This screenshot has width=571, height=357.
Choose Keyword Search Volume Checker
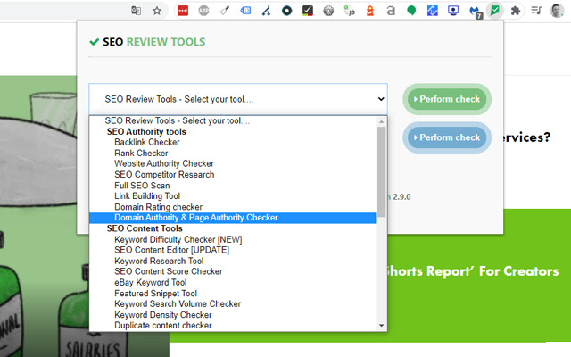coord(232,304)
